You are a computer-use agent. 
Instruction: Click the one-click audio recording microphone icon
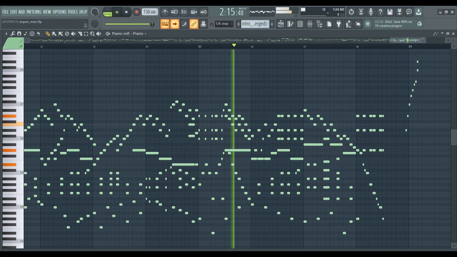coord(370,12)
